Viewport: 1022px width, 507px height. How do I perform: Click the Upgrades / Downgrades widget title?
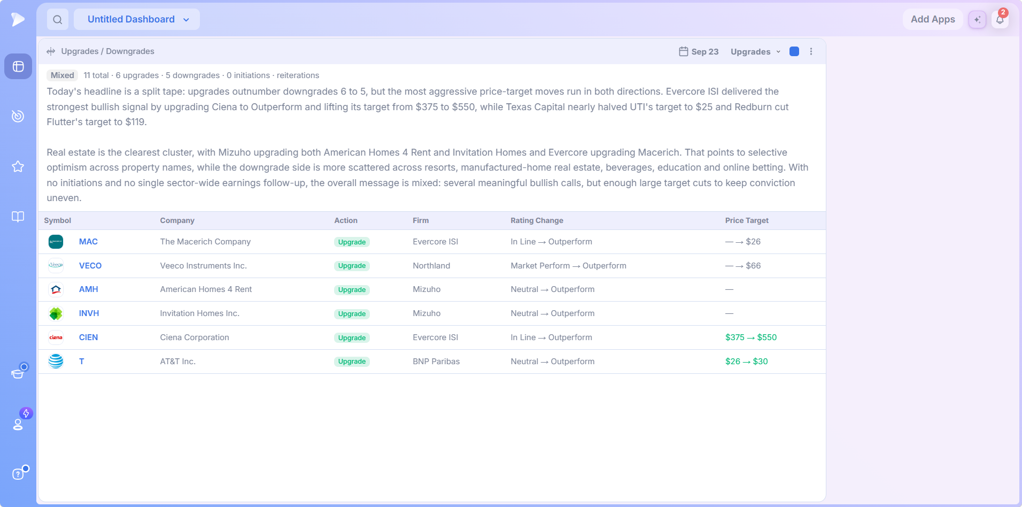(107, 51)
